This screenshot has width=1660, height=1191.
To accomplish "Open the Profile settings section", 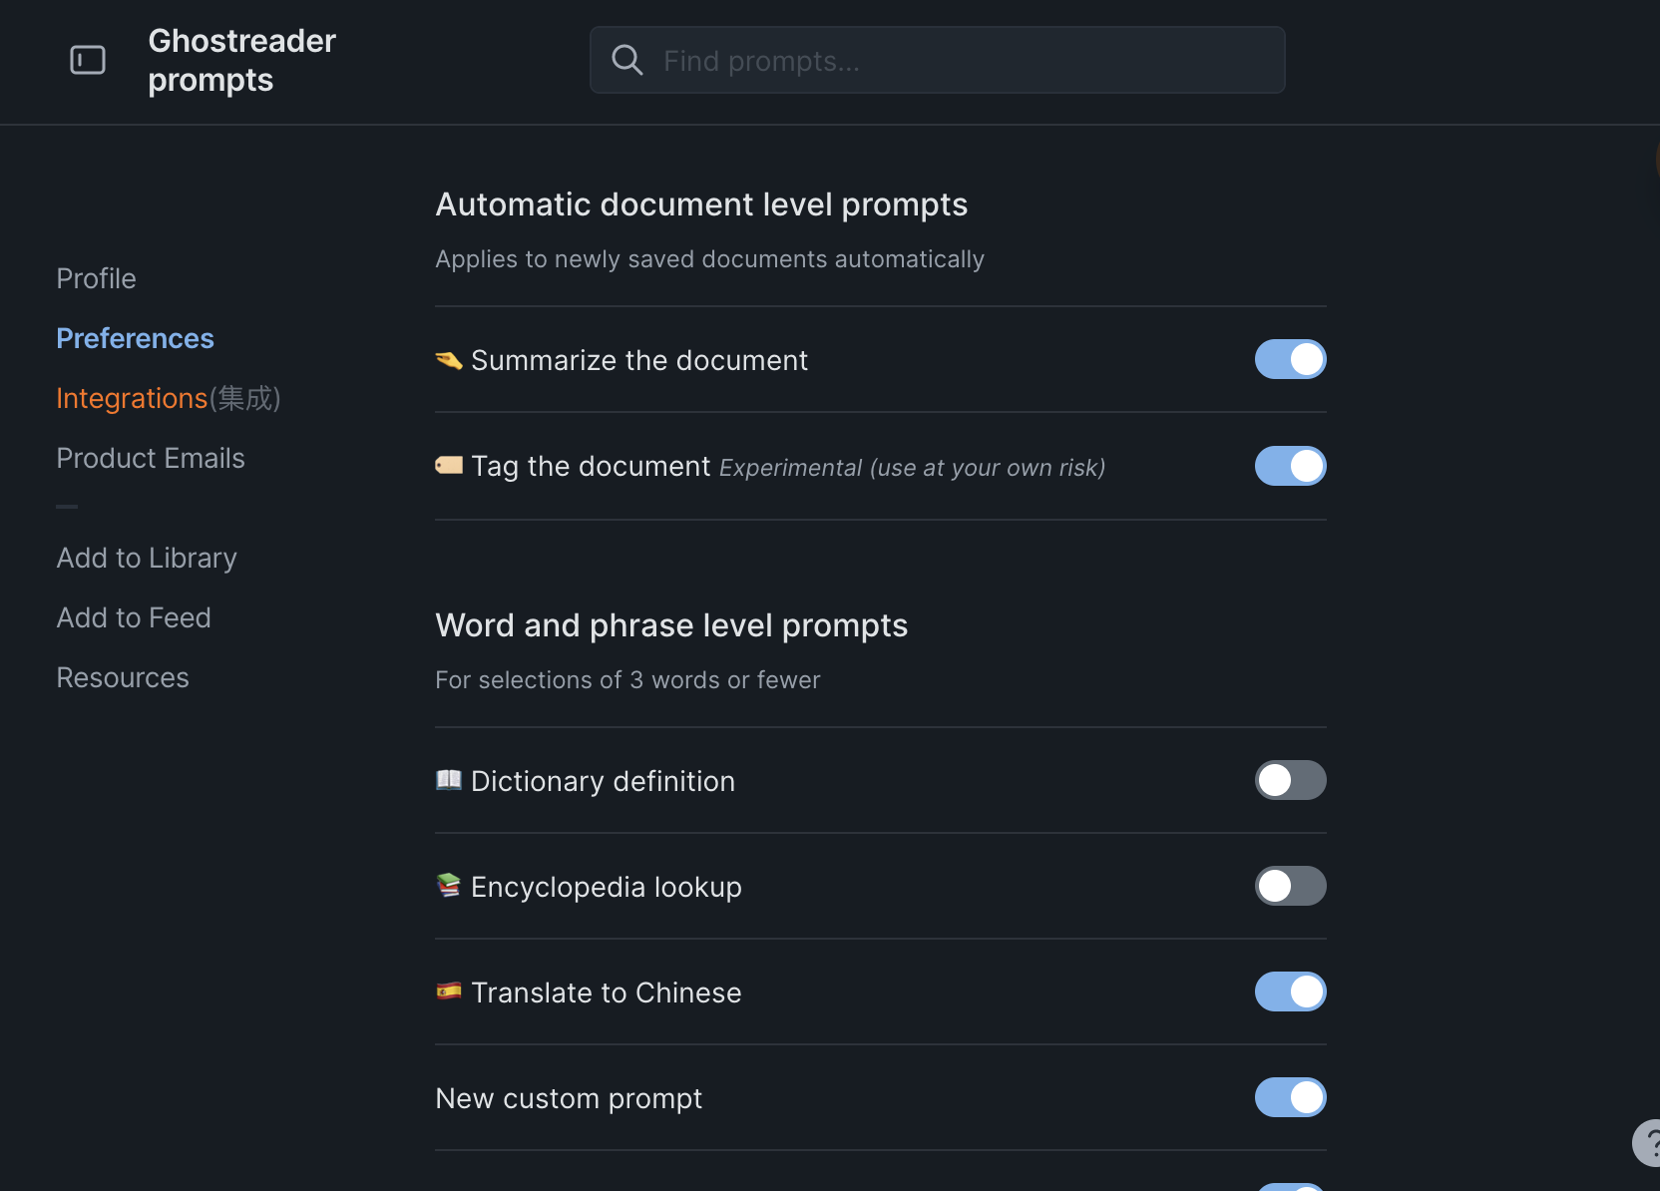I will (x=96, y=278).
